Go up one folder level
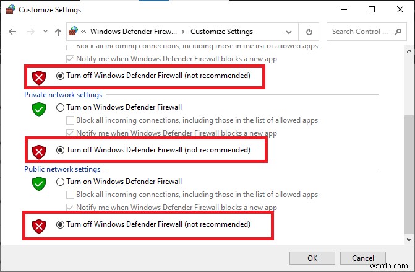The image size is (415, 272). (58, 32)
